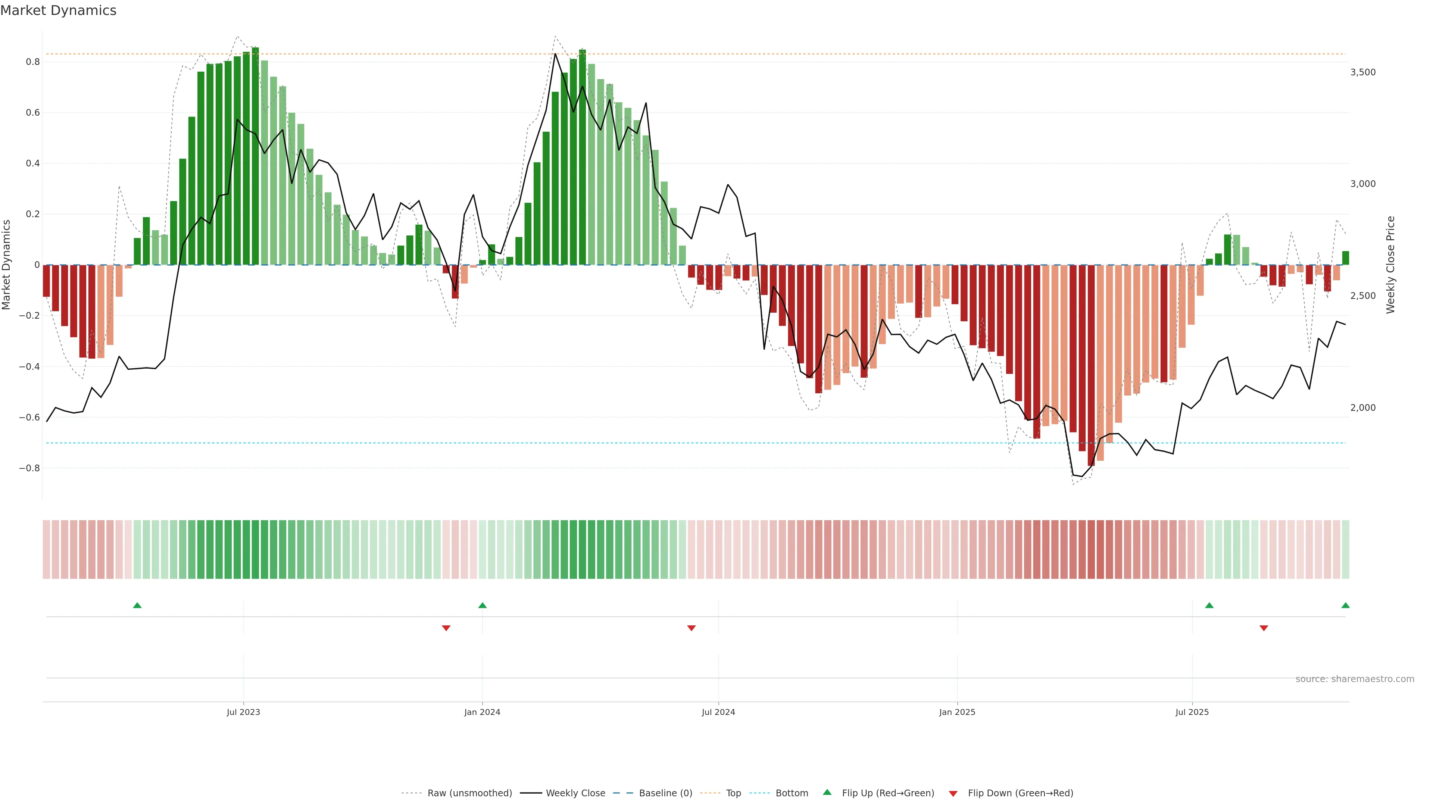Click the green triangle icon in the legend
This screenshot has height=806, width=1433.
coord(827,792)
